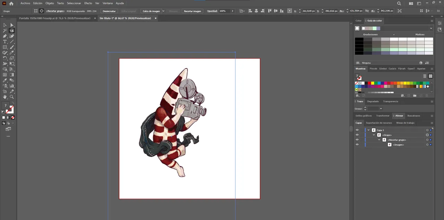Image resolution: width=444 pixels, height=220 pixels.
Task: Click the Home icon in the menu bar
Action: point(11,3)
